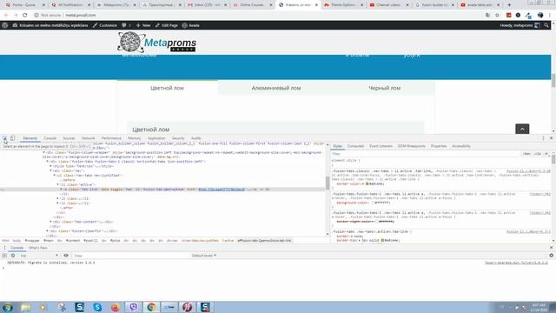This screenshot has height=313, width=556.
Task: Click the highlighted href link in the selected anchor
Action: (222, 190)
